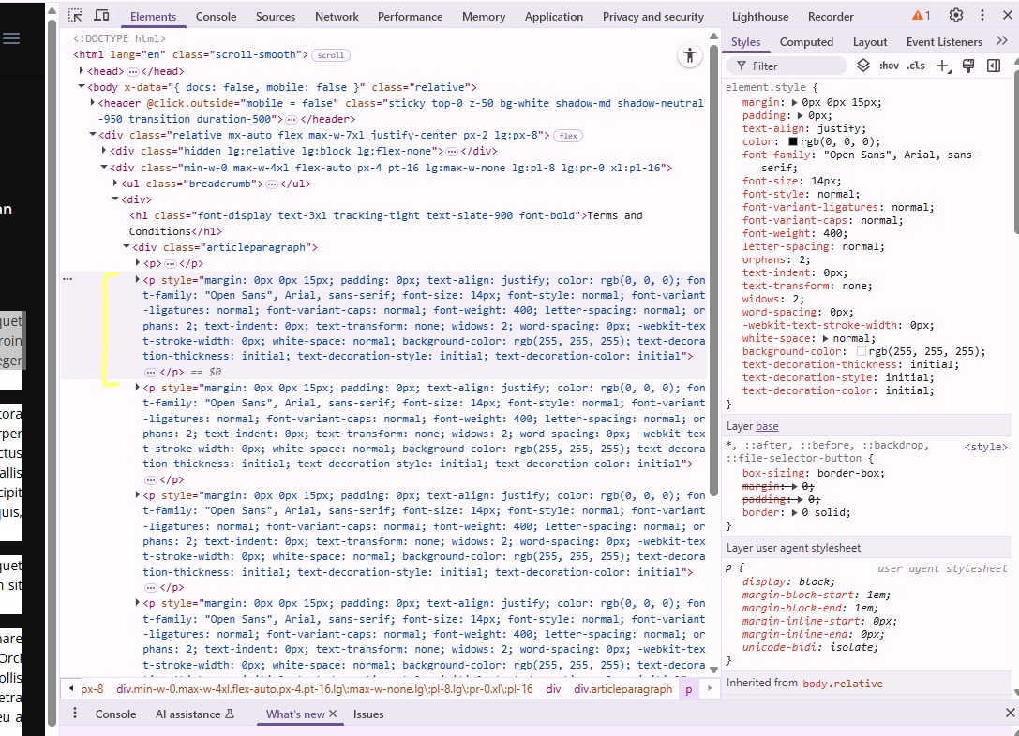Viewport: 1019px width, 736px height.
Task: Switch to the Layout tab
Action: pyautogui.click(x=870, y=41)
